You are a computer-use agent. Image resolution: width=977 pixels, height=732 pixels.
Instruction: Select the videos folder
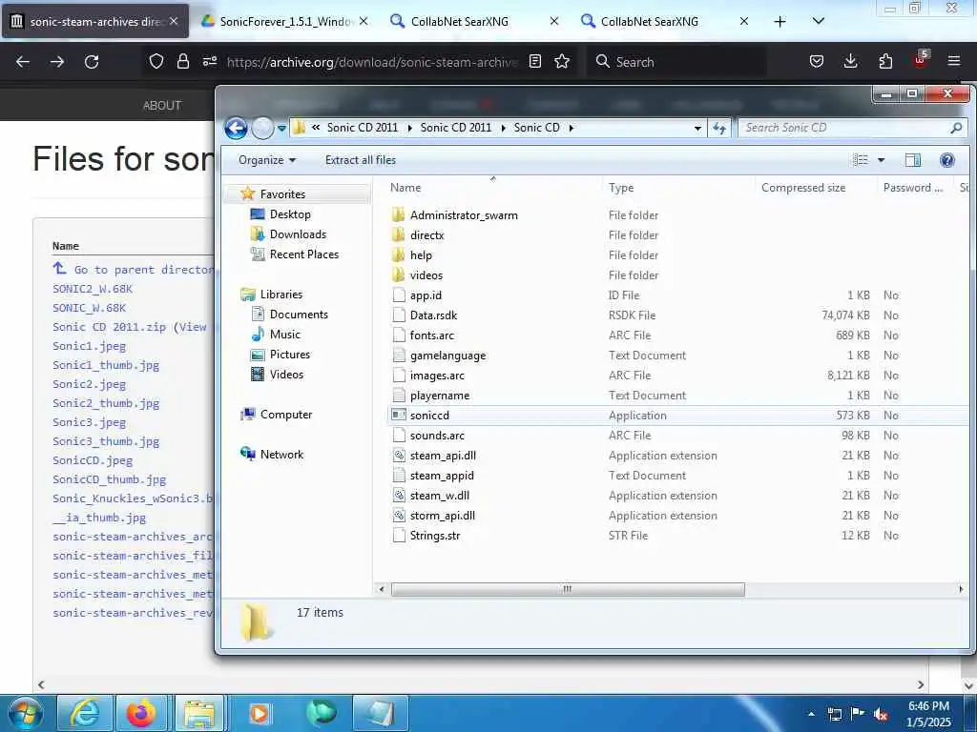[x=426, y=275]
